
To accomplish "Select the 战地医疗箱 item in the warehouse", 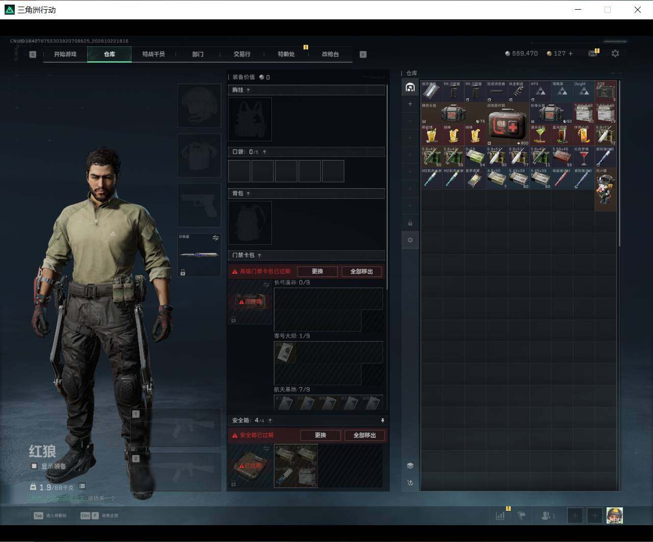I will click(507, 124).
